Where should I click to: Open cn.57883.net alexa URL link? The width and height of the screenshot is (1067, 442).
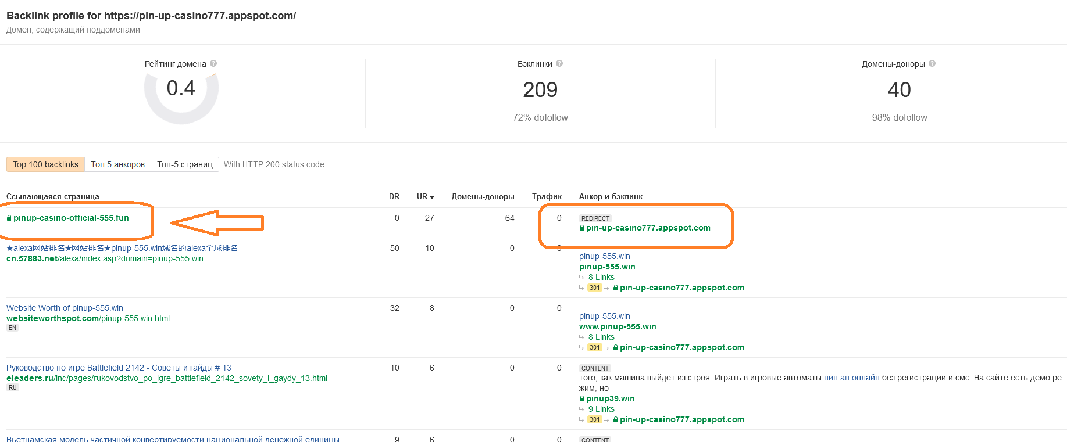(105, 258)
